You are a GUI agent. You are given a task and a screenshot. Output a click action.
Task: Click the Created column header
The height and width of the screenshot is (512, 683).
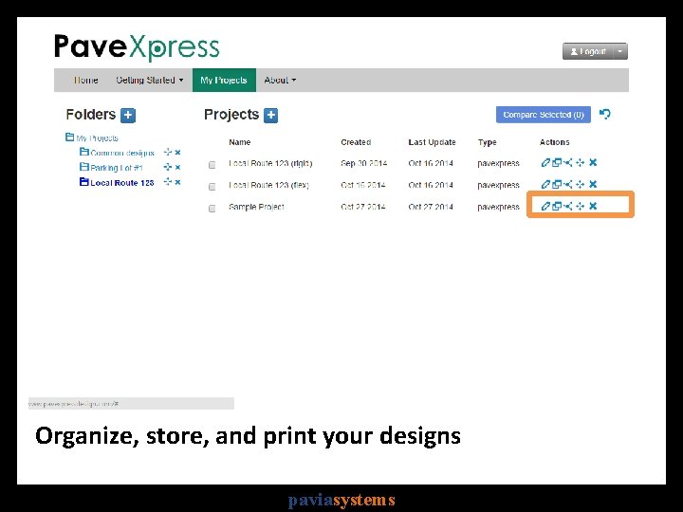[356, 142]
